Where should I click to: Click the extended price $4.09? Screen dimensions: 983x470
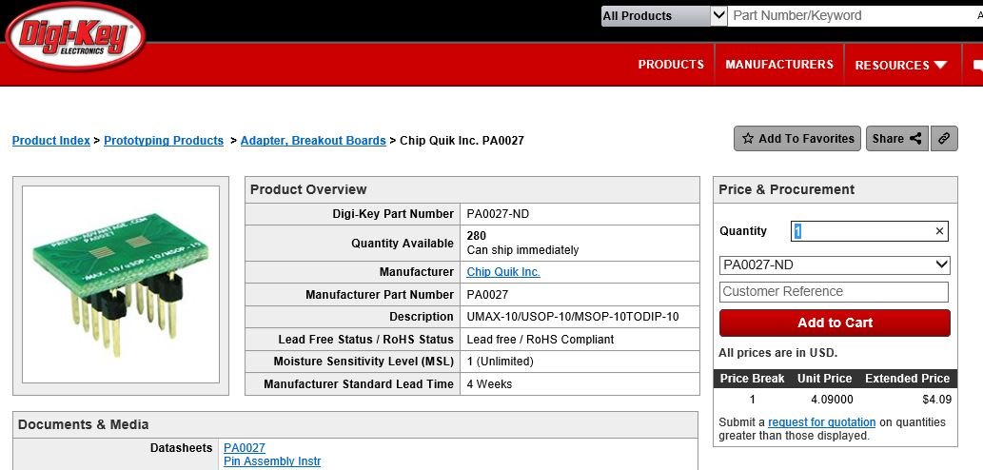point(936,400)
